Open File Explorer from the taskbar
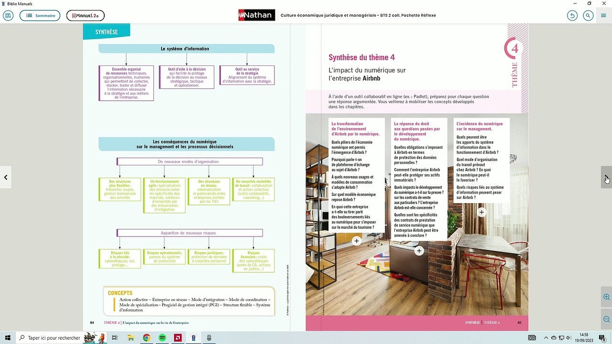Image resolution: width=612 pixels, height=344 pixels. tap(131, 338)
